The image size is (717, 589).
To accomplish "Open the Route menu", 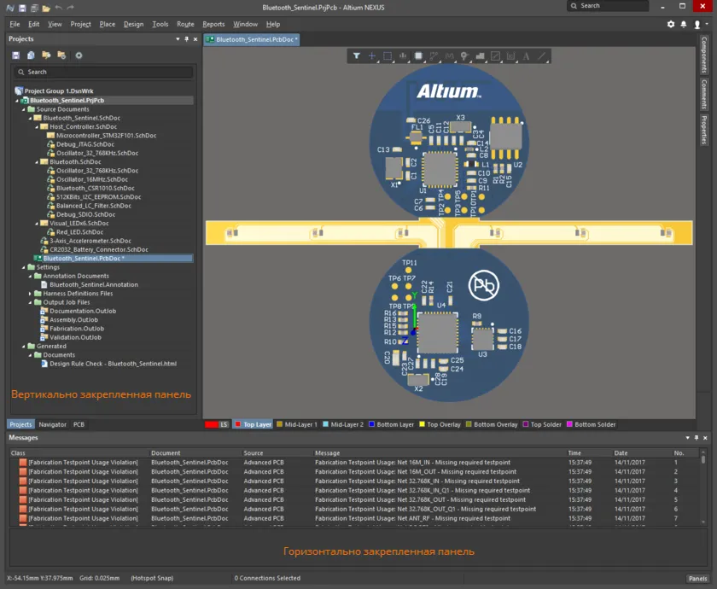I will click(x=185, y=24).
